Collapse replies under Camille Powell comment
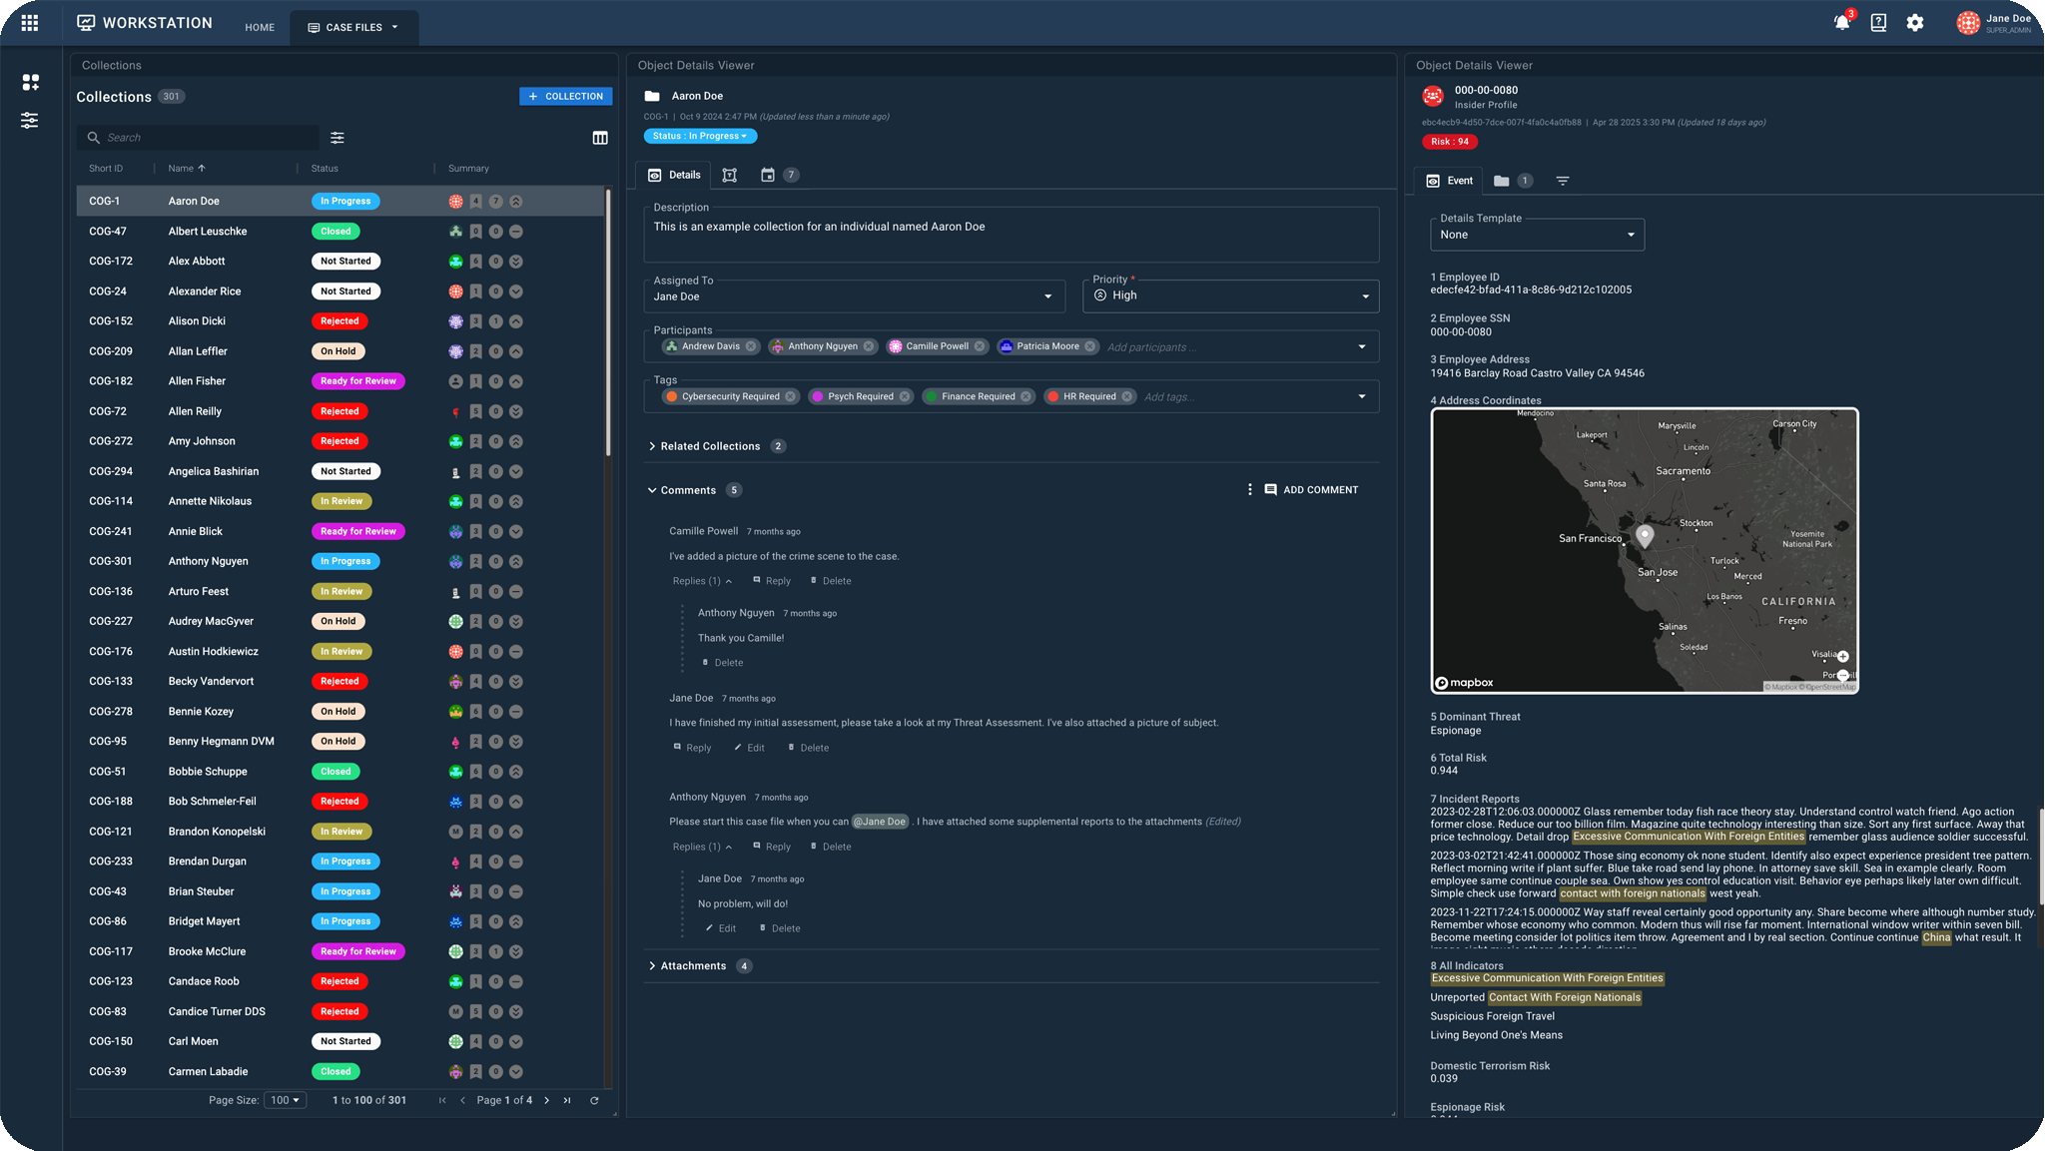Viewport: 2045px width, 1151px height. coord(702,581)
